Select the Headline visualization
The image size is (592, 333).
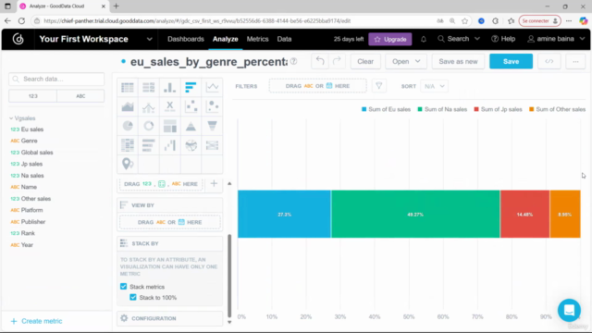click(x=170, y=107)
